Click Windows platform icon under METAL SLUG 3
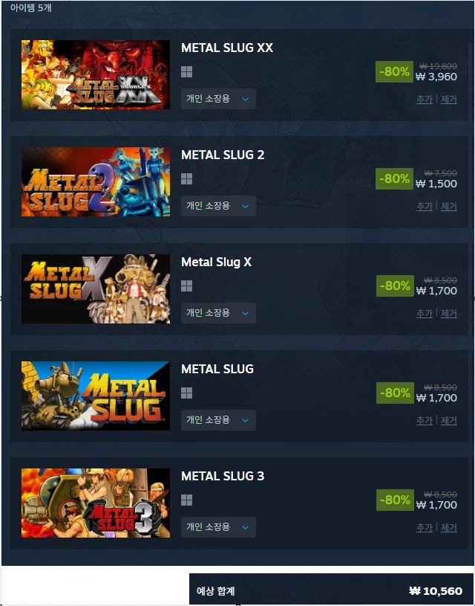This screenshot has width=475, height=606. coord(187,500)
